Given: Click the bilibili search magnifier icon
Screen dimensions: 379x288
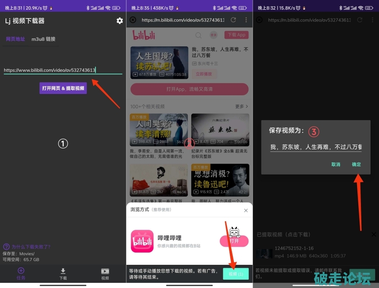Looking at the screenshot, I should [x=198, y=35].
